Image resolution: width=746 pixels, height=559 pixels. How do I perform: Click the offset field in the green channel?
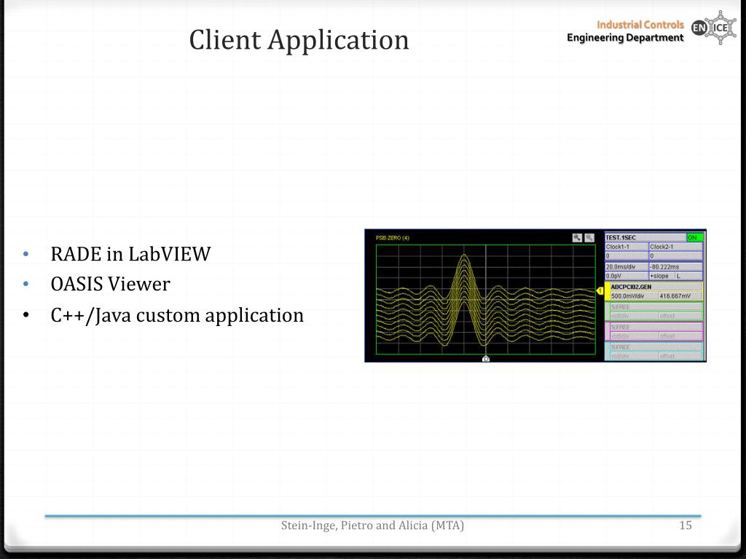680,316
